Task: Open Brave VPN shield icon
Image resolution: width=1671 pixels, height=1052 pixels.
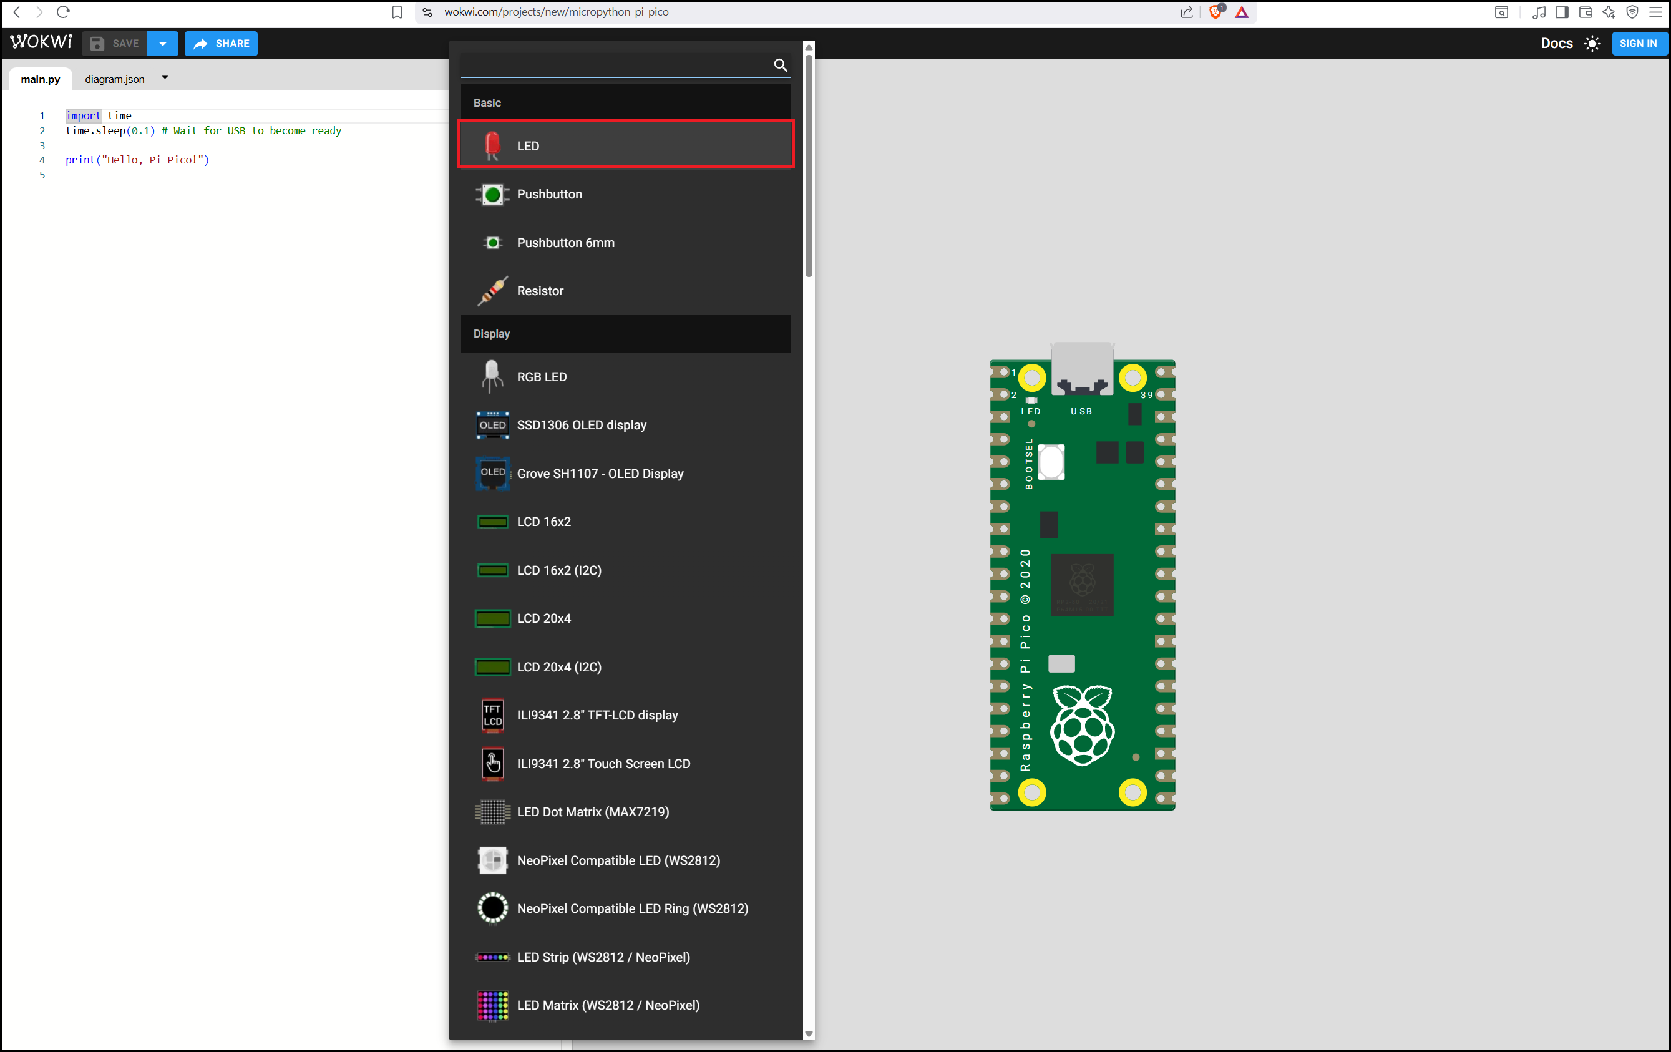Action: [1632, 12]
